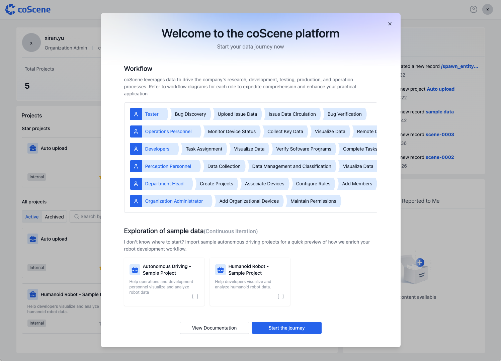The width and height of the screenshot is (501, 361).
Task: Click the Bug Verification workflow step
Action: coord(345,114)
